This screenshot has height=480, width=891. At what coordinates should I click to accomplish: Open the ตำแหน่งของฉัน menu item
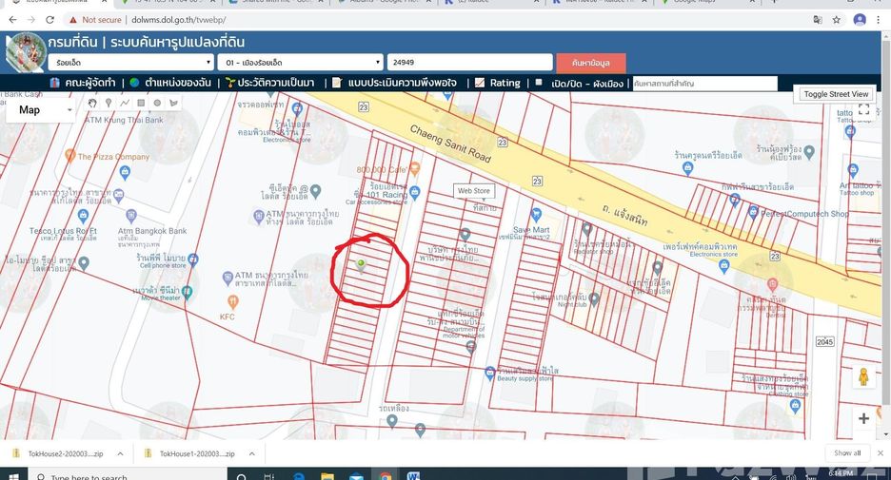[170, 83]
